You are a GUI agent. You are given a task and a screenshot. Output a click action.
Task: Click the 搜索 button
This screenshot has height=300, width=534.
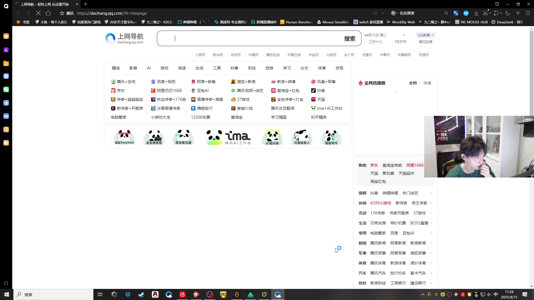coord(350,39)
